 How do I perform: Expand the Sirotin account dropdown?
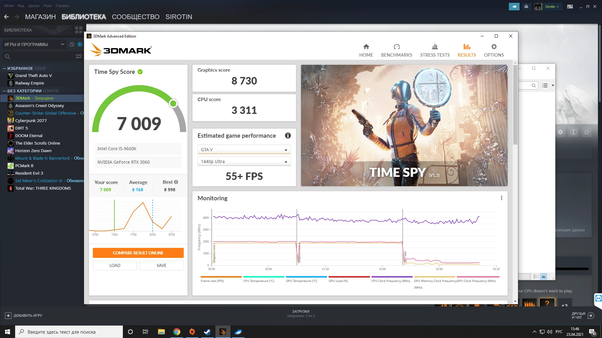[552, 7]
